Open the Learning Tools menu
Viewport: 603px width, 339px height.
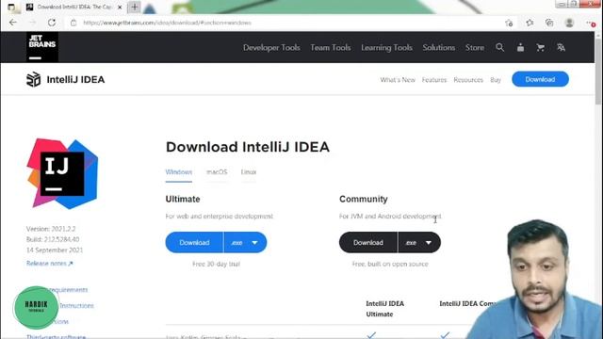point(386,47)
